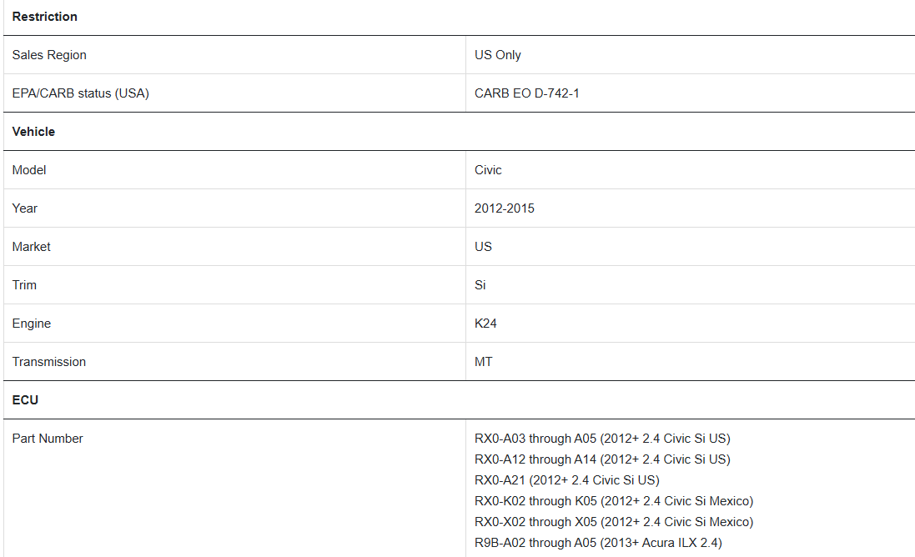Click the Restriction section header
This screenshot has width=915, height=557.
(x=44, y=17)
